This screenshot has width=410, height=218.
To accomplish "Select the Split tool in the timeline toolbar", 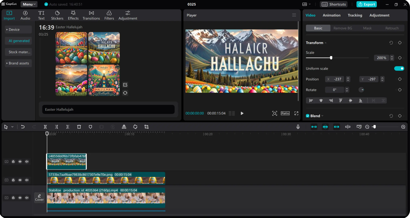I will pos(45,127).
